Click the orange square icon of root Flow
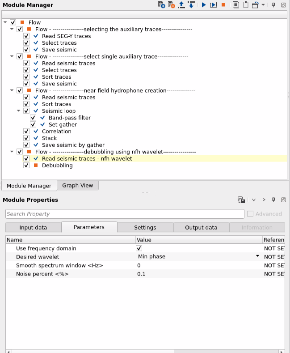 pos(22,22)
